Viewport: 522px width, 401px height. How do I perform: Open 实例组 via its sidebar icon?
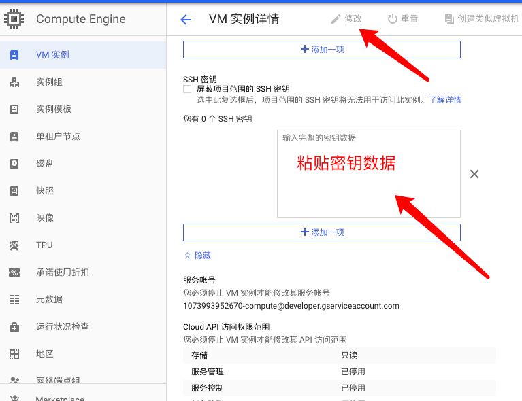click(14, 82)
